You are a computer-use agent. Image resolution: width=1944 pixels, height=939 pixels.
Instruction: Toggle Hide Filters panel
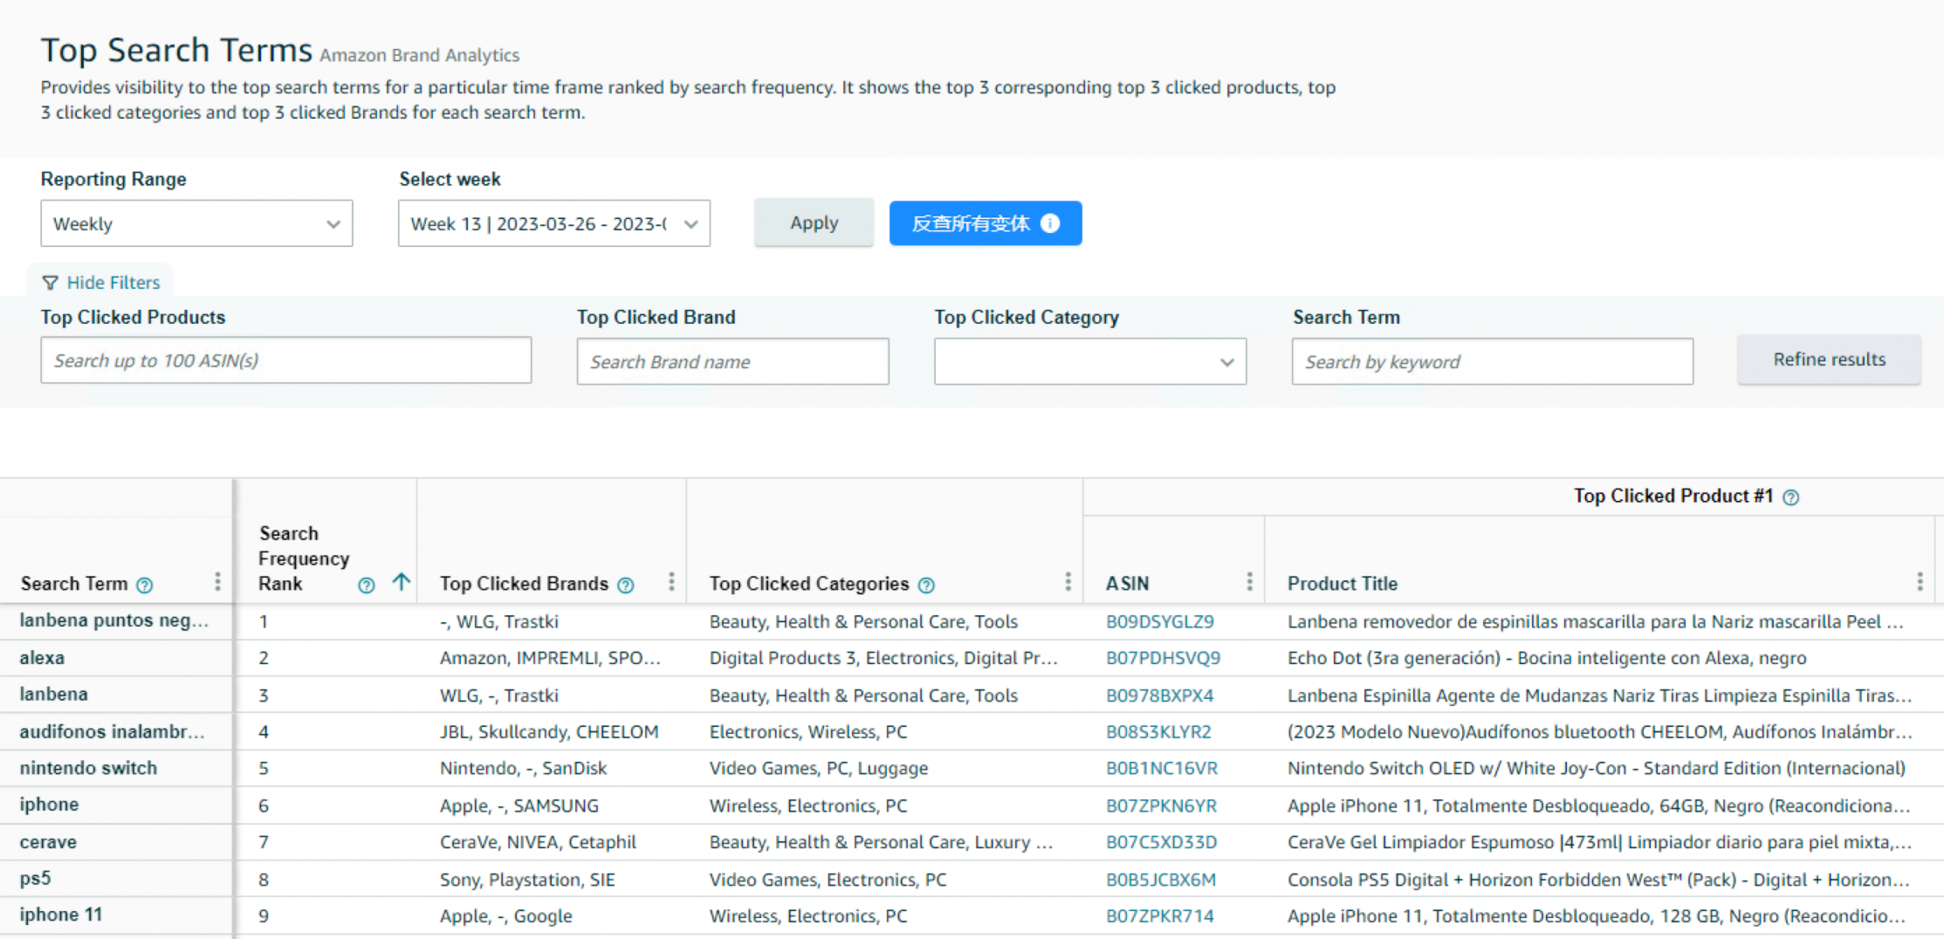pyautogui.click(x=101, y=283)
